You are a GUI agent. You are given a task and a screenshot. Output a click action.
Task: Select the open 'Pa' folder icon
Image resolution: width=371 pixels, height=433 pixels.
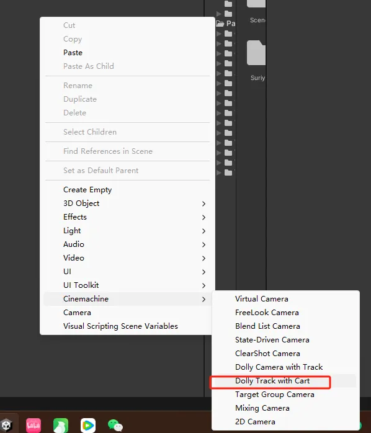tap(220, 24)
